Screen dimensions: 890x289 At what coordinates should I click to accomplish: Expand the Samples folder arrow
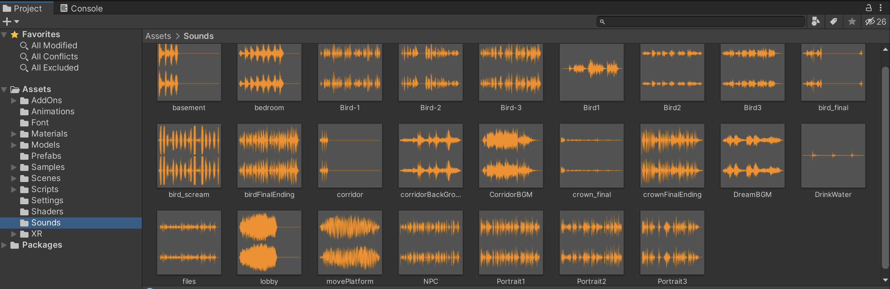pyautogui.click(x=14, y=167)
